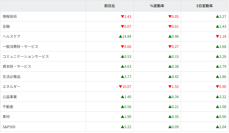The image size is (229, 133).
Task: Click green up arrow beside 14.84
Action: [120, 36]
